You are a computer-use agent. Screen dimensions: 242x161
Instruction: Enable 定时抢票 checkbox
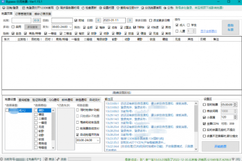click(204, 105)
